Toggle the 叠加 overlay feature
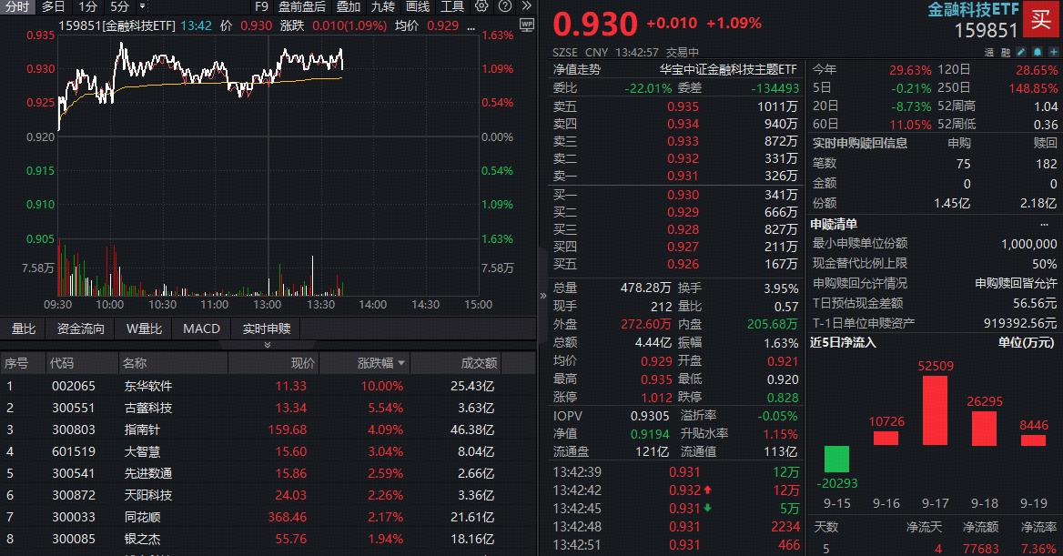 tap(348, 7)
